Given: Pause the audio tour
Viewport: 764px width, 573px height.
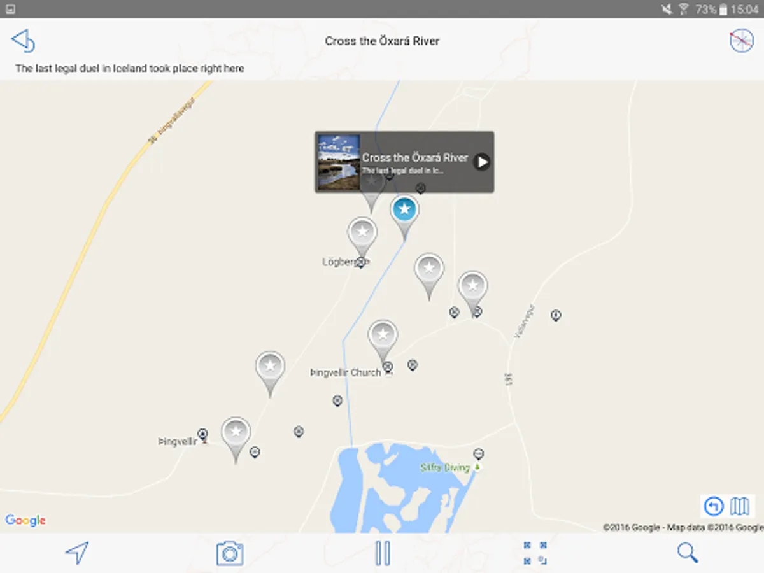Looking at the screenshot, I should pos(383,553).
